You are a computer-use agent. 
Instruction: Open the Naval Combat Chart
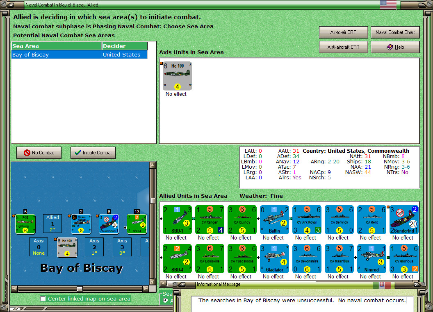(395, 32)
